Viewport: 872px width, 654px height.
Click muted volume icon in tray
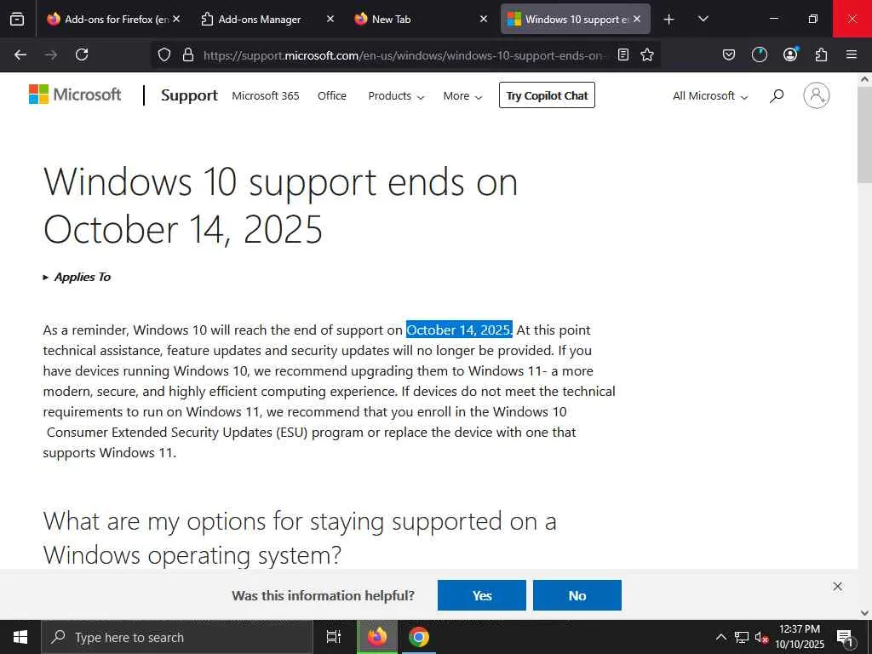(x=761, y=637)
